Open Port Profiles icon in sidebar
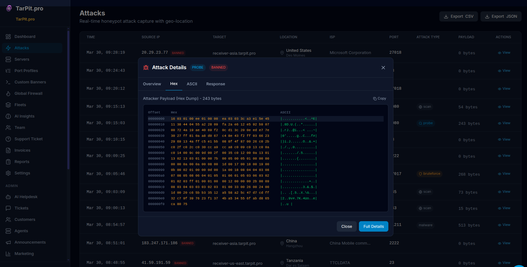 [x=8, y=71]
